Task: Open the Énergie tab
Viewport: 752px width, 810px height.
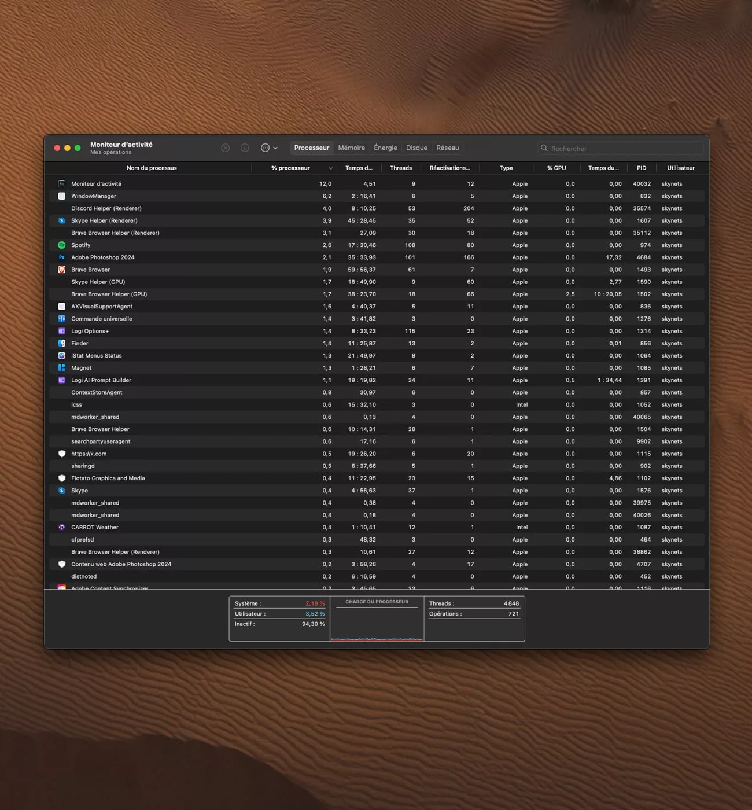Action: pos(386,148)
